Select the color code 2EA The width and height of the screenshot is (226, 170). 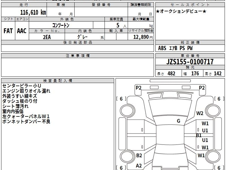(47, 37)
